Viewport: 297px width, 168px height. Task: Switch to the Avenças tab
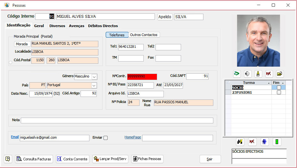click(77, 26)
